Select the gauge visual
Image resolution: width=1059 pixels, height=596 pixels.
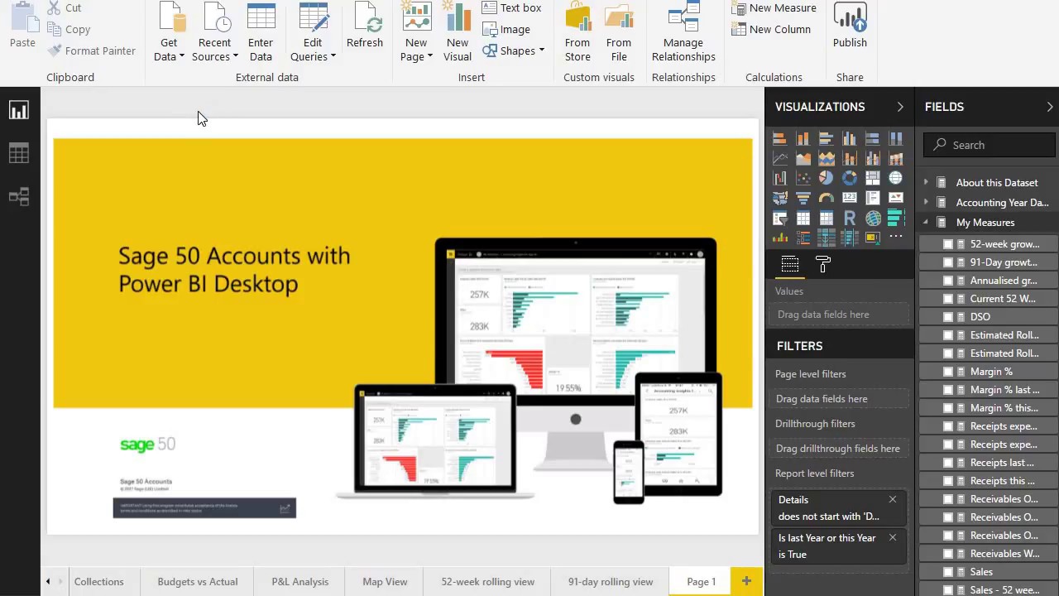[827, 198]
